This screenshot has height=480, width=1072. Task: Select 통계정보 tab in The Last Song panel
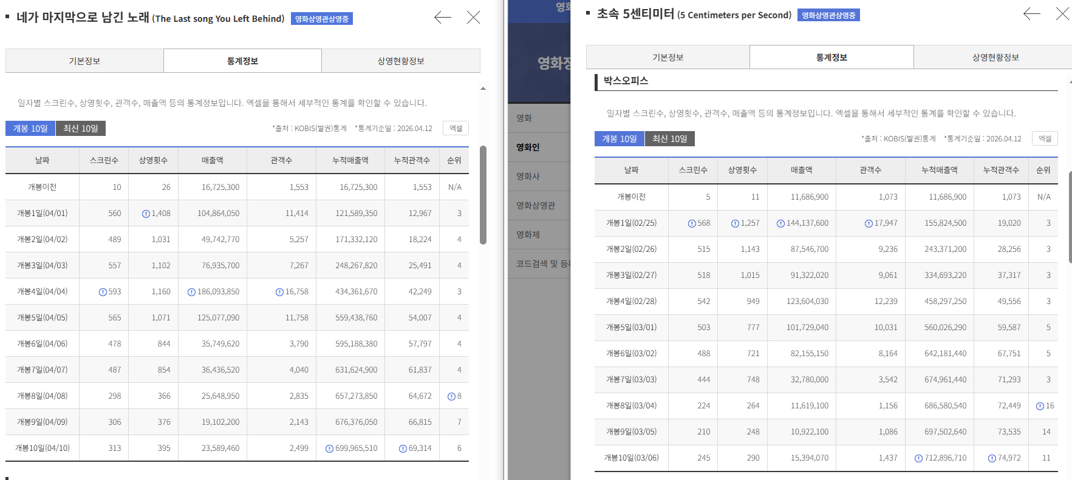coord(242,61)
